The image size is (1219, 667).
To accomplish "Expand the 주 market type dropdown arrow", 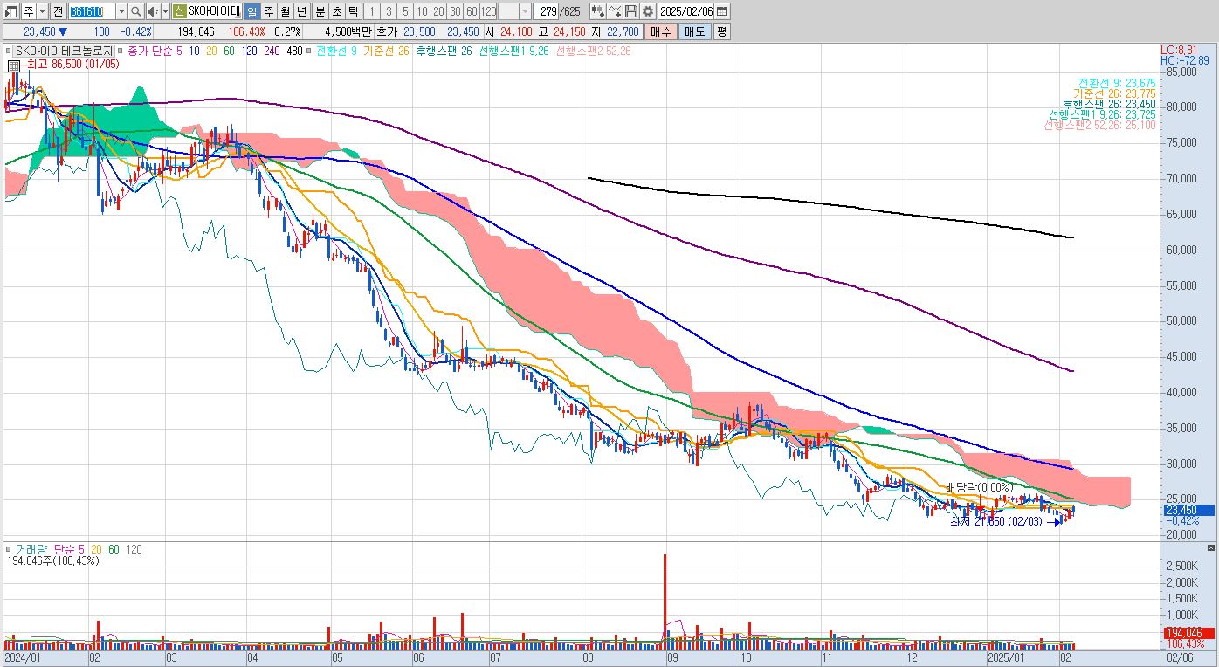I will 42,11.
